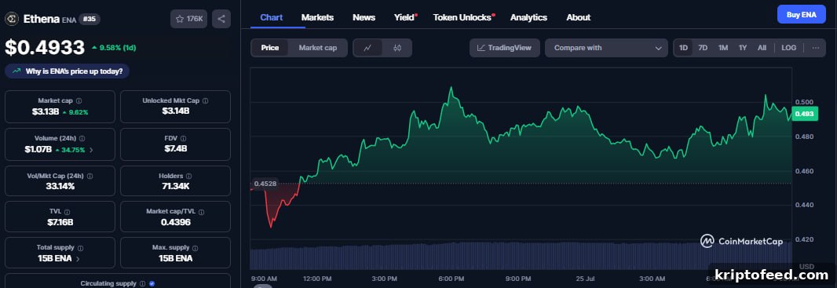
Task: Click the 0.4396 ratio value
Action: [x=176, y=222]
